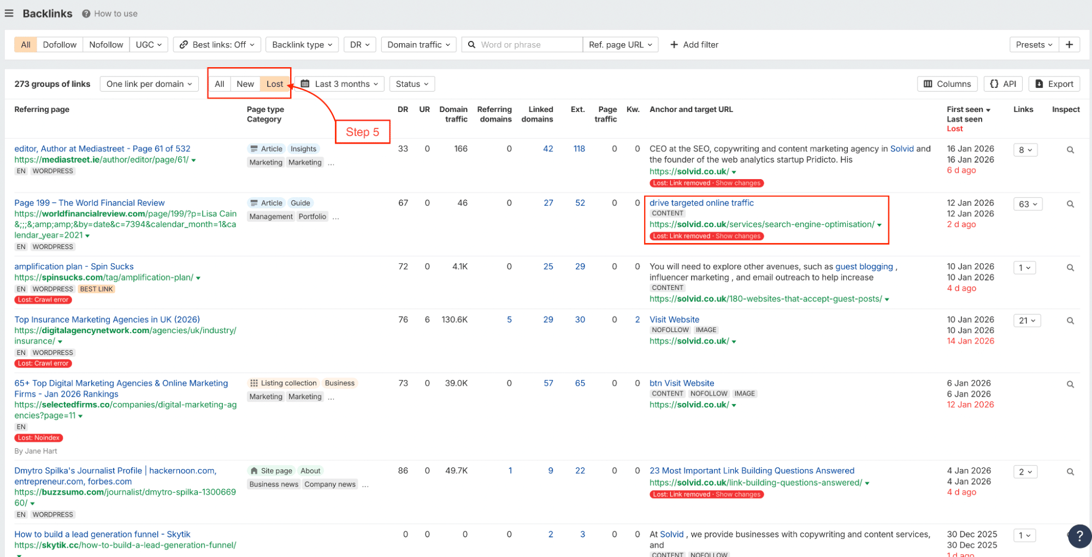This screenshot has height=557, width=1092.
Task: Click the How to use help icon
Action: pos(86,13)
